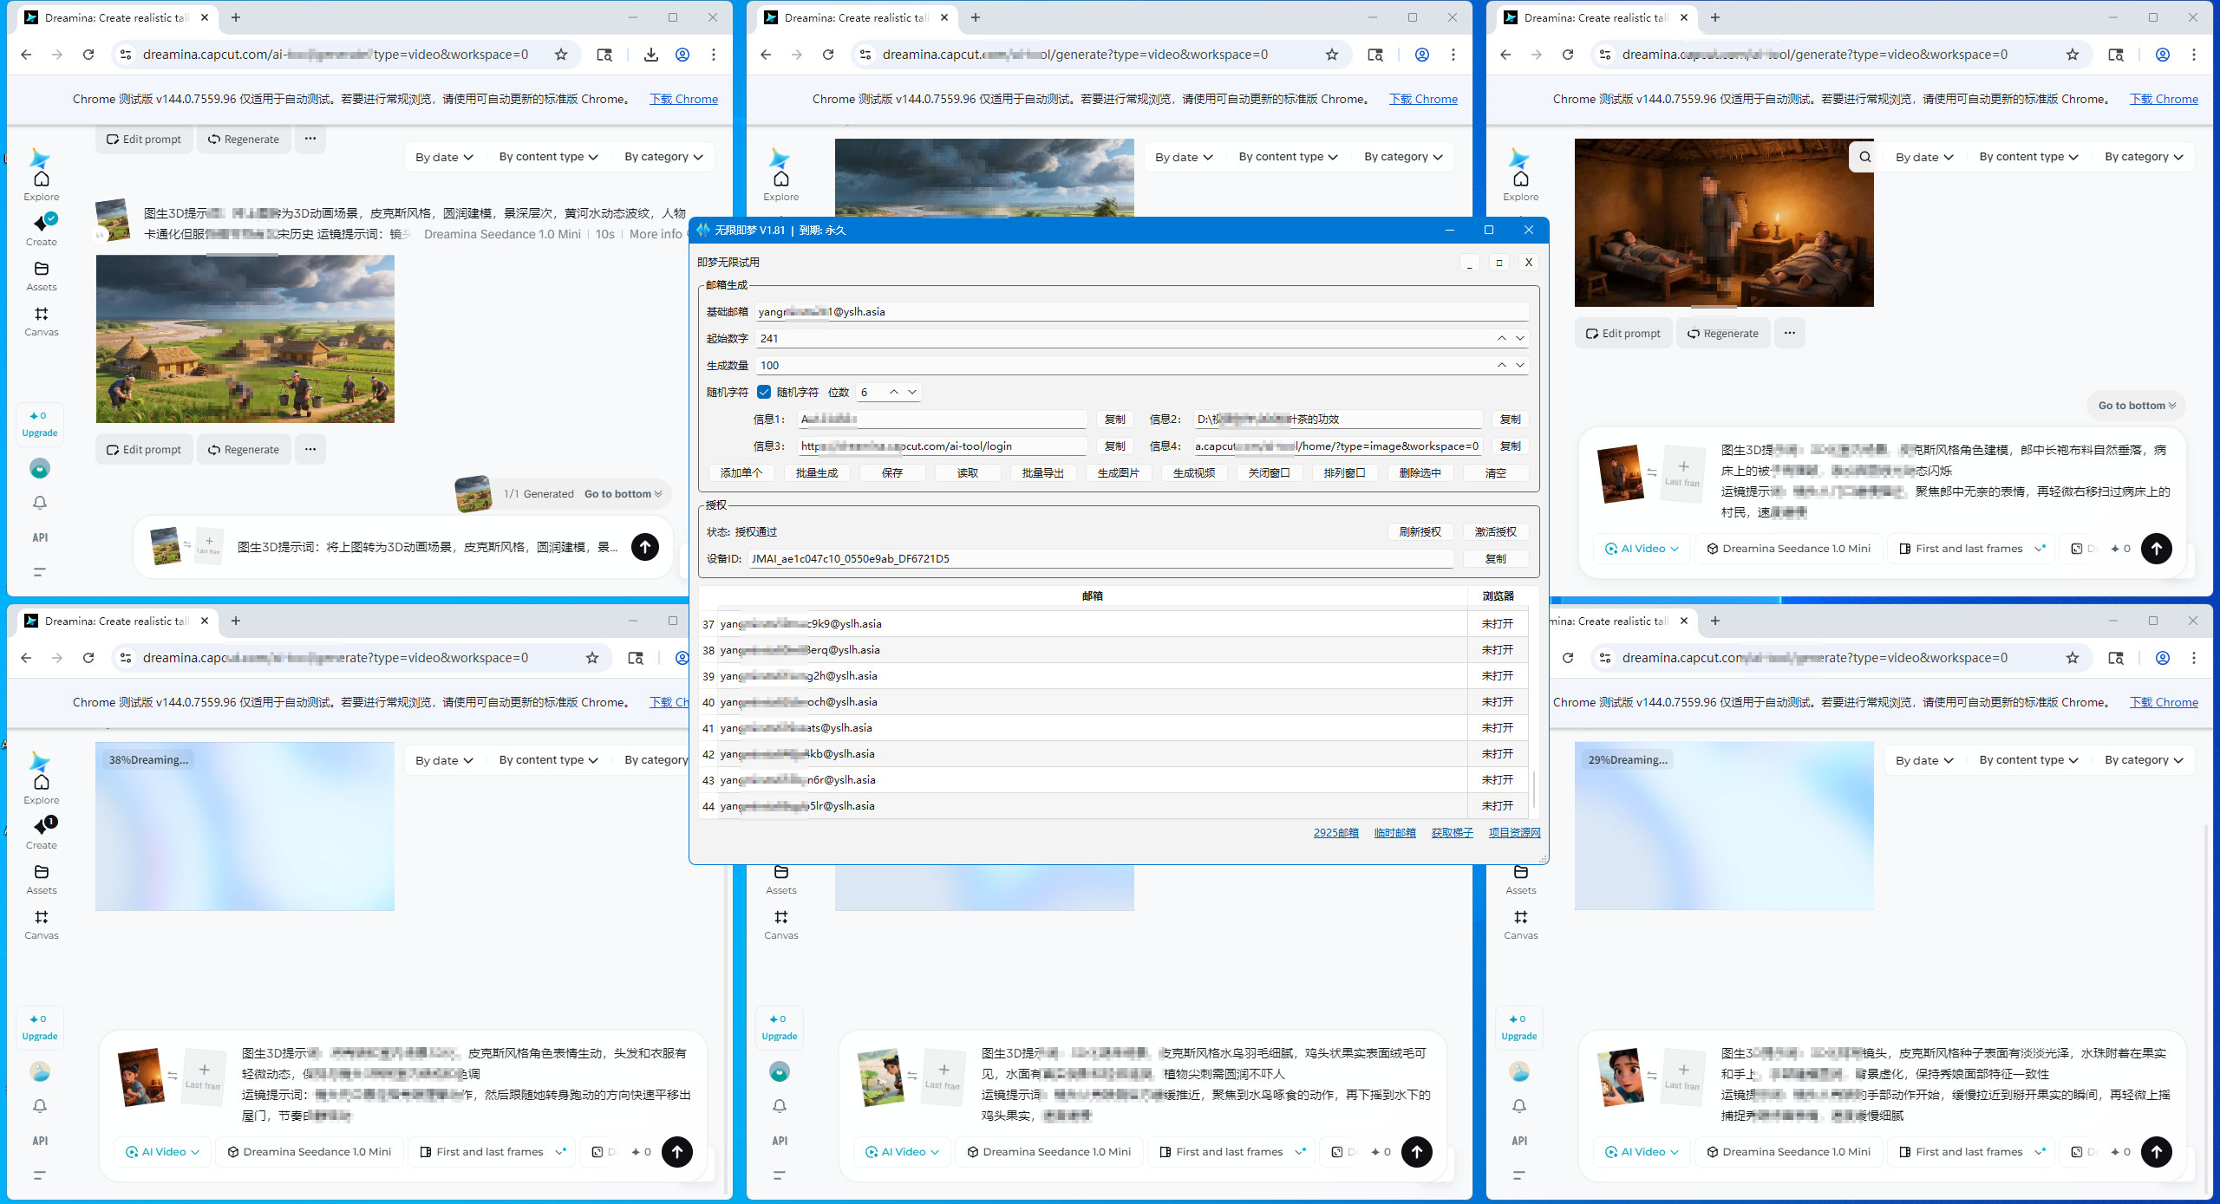Image resolution: width=2220 pixels, height=1204 pixels.
Task: Open more options beneath dark sickroom image
Action: 1789,333
